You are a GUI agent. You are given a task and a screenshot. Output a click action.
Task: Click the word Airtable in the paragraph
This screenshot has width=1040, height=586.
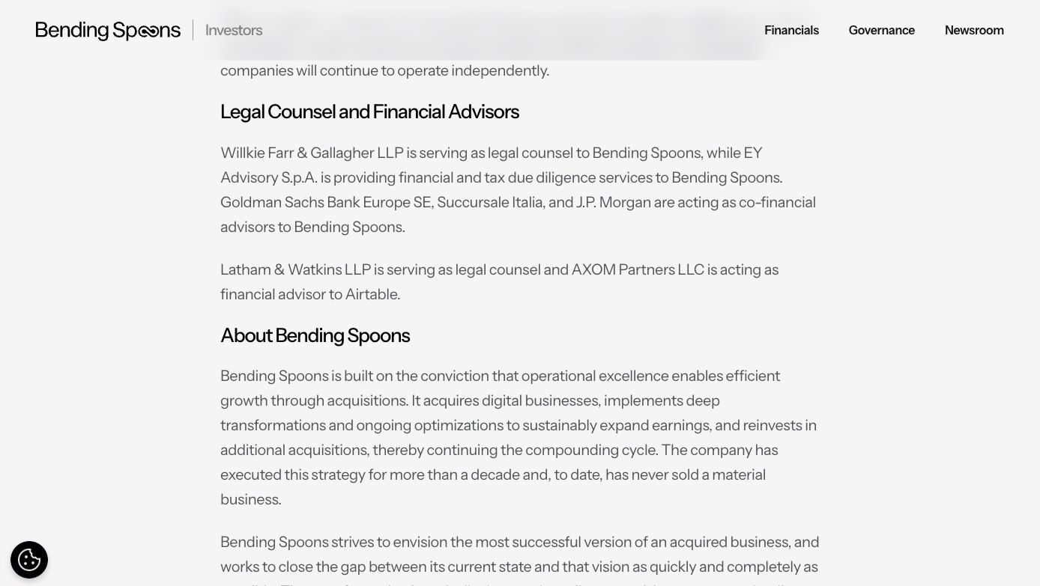[x=371, y=294]
